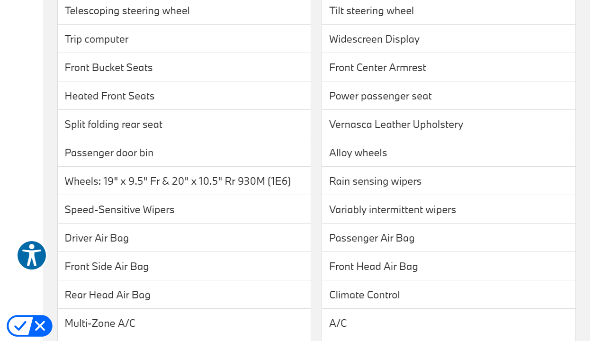592x341 pixels.
Task: Select the Multi-Zone A/C row
Action: point(100,323)
